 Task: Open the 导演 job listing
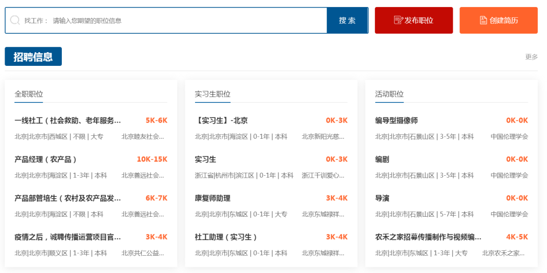click(x=382, y=198)
